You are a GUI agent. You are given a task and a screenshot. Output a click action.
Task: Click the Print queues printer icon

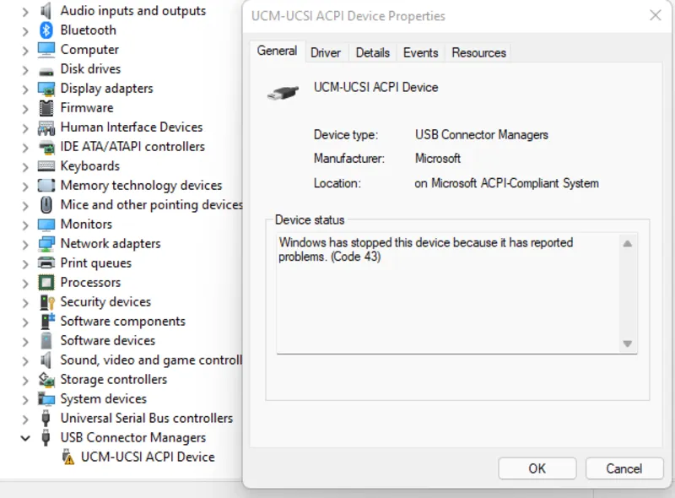coord(46,263)
